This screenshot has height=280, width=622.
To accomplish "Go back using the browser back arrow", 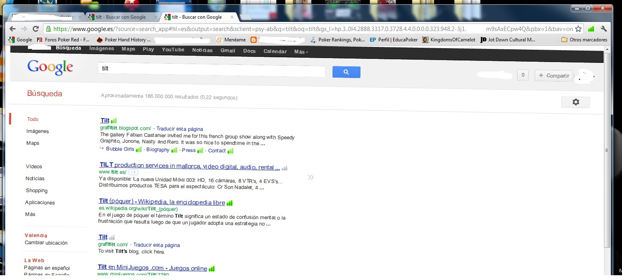I will pyautogui.click(x=13, y=29).
